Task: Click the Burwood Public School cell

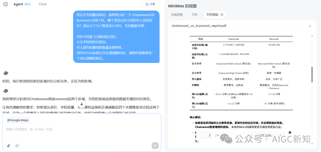Action: (x=274, y=65)
